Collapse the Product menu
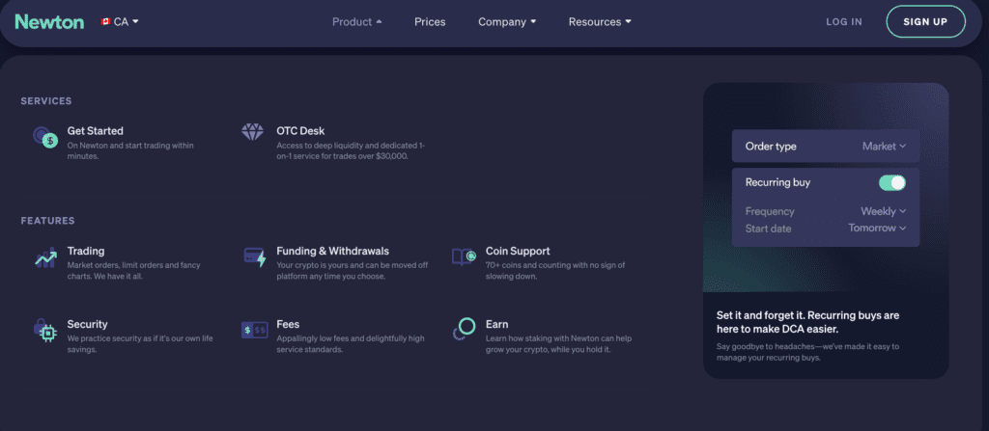The image size is (989, 431). click(357, 22)
